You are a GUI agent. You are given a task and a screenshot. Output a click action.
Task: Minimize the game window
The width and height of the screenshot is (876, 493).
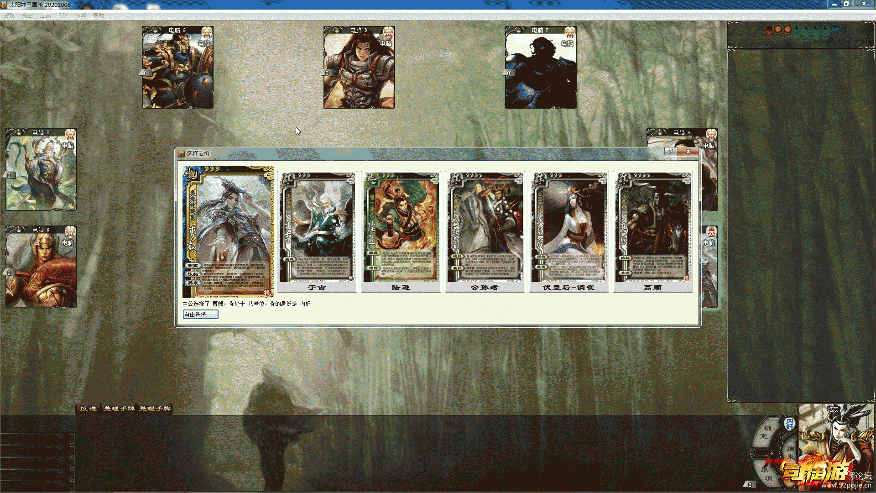tap(834, 4)
